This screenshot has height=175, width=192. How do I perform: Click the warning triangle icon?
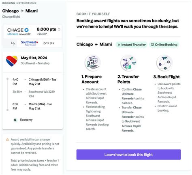[7, 139]
